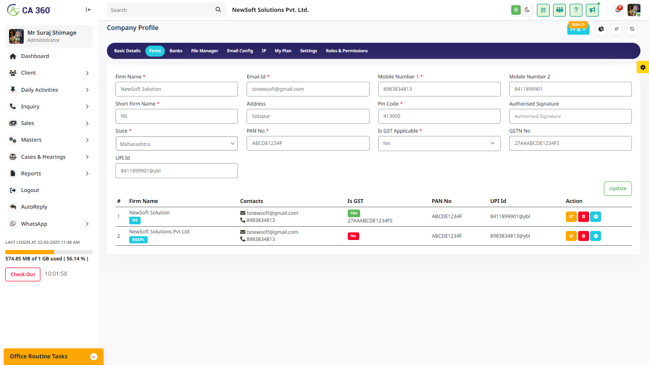Open the IP tab

(x=264, y=51)
